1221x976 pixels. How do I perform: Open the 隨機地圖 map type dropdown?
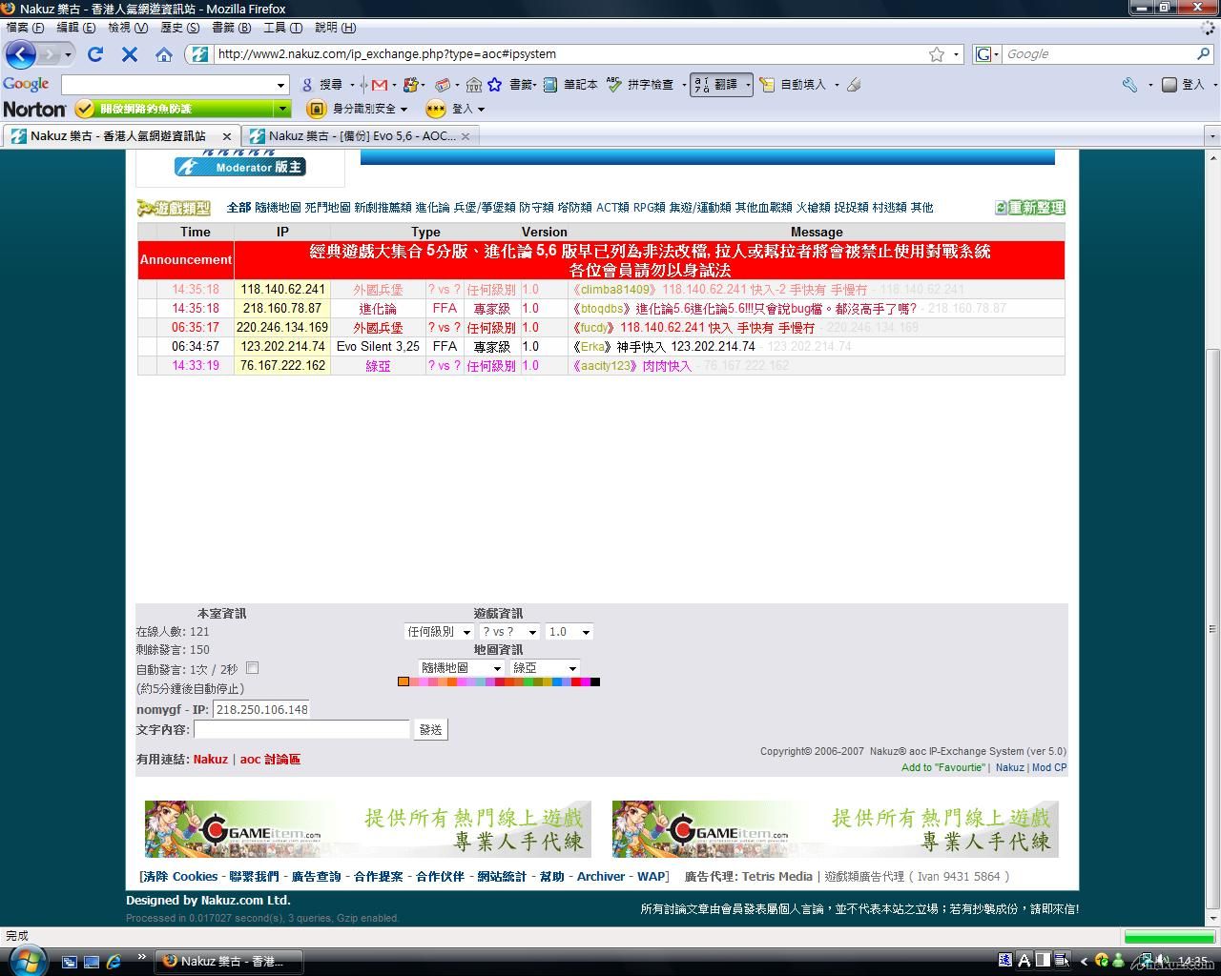(x=461, y=668)
